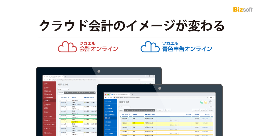
Task: Expand 帳簿 in the blue sidebar
Action: pos(110,105)
